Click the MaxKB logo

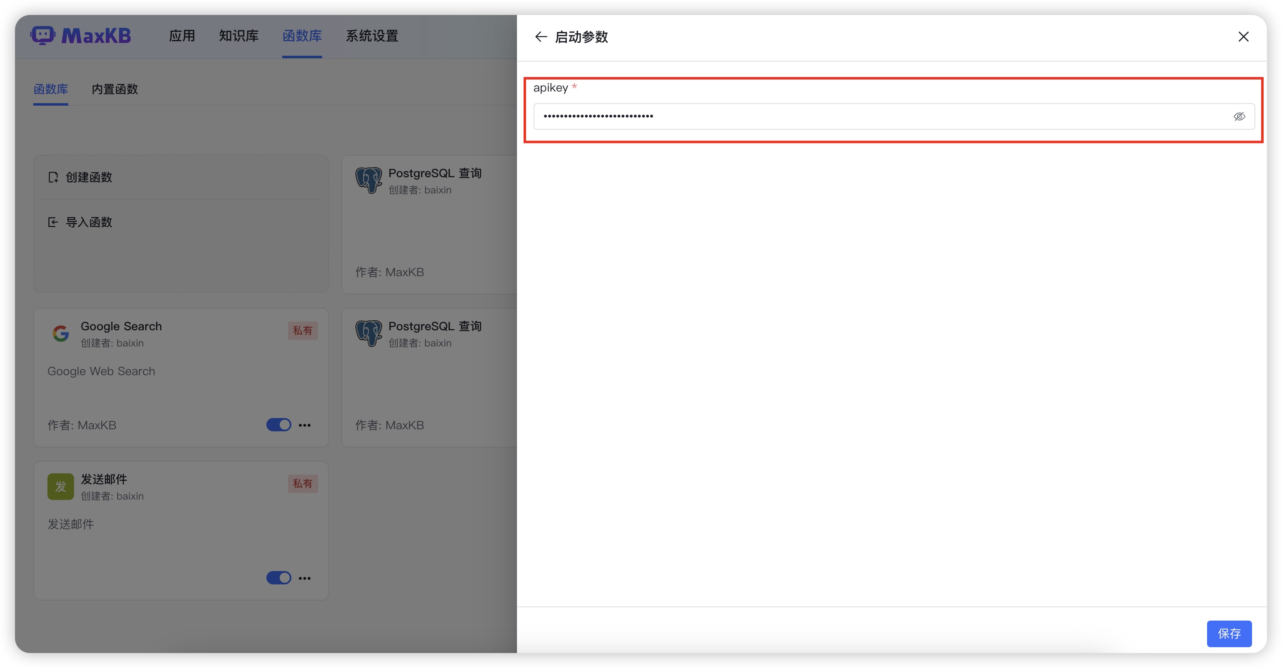coord(81,36)
